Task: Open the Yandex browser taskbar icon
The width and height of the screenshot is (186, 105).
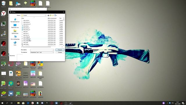Action: point(33,103)
